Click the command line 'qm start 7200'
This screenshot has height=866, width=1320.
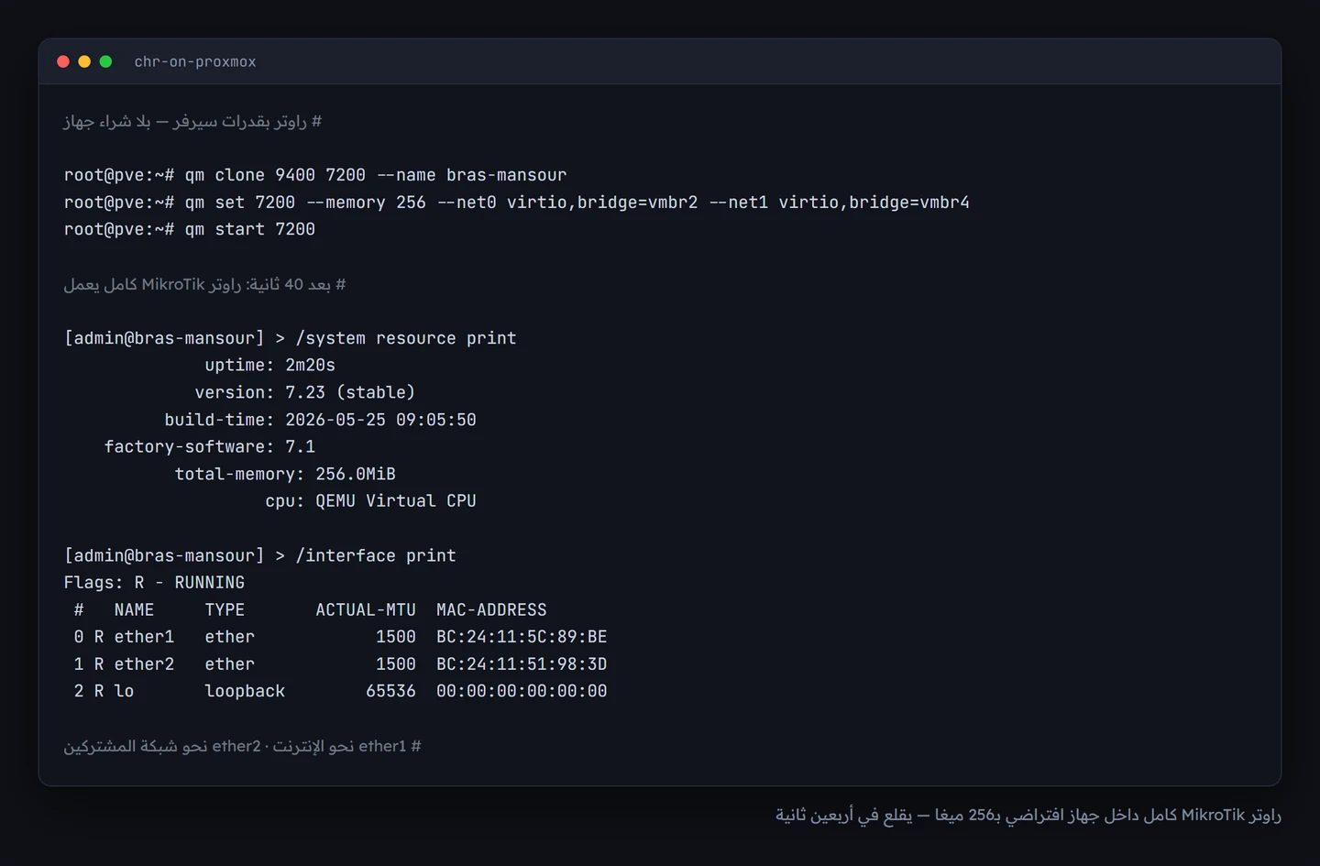click(x=249, y=229)
